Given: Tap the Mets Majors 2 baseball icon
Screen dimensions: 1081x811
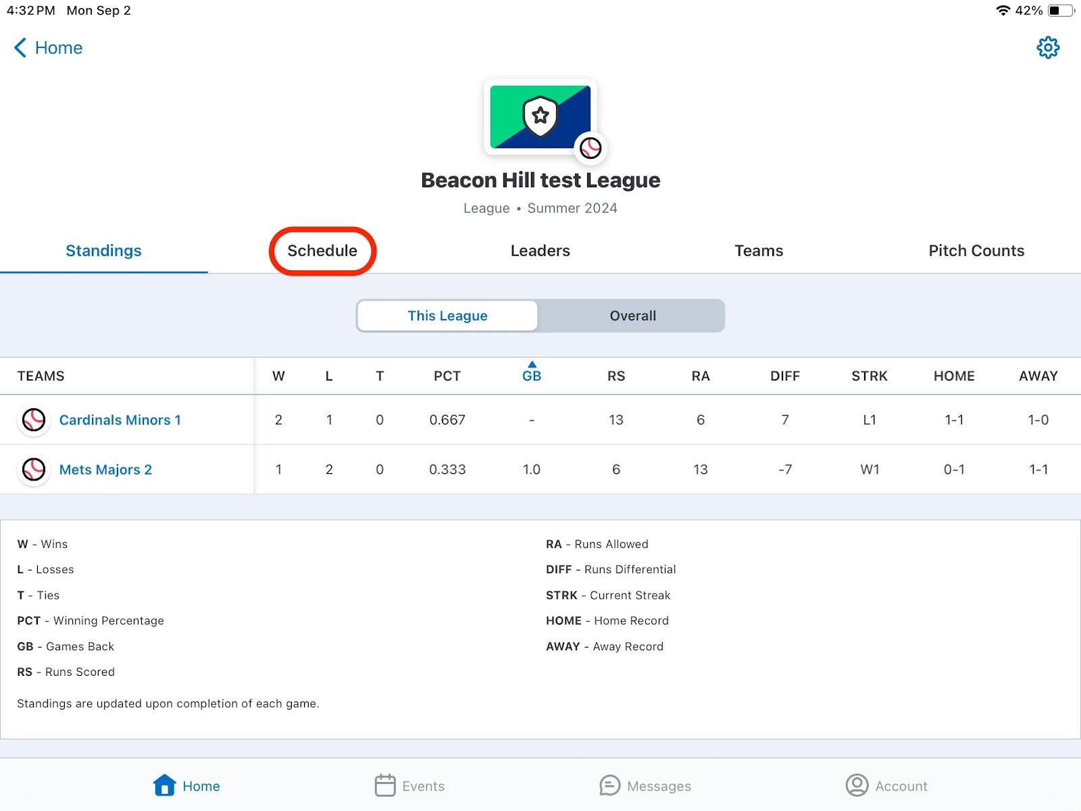Looking at the screenshot, I should pos(34,470).
